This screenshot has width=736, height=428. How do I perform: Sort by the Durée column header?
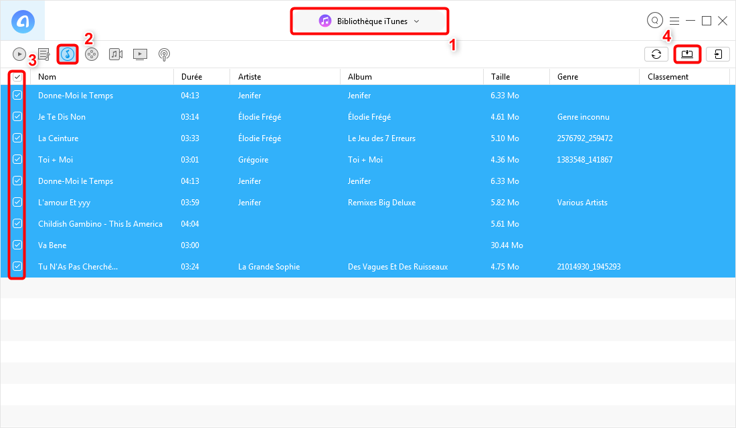tap(191, 77)
